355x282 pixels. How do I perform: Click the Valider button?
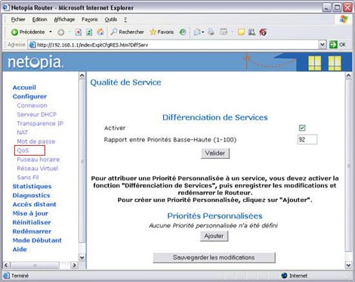pyautogui.click(x=215, y=153)
